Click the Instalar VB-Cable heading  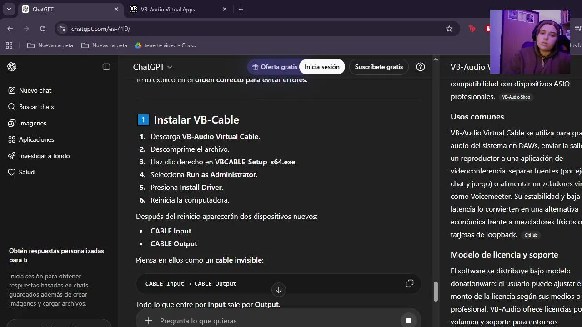click(x=196, y=120)
